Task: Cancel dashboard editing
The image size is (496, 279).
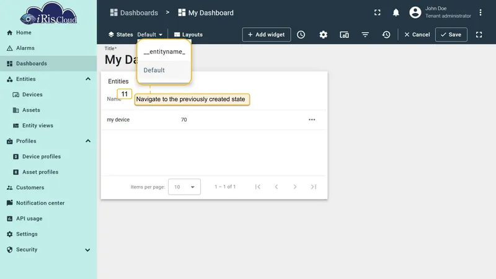Action: point(417,35)
